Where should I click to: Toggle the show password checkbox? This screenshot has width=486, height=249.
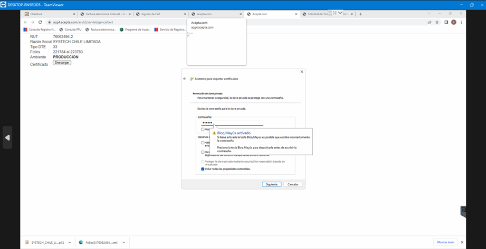[203, 130]
